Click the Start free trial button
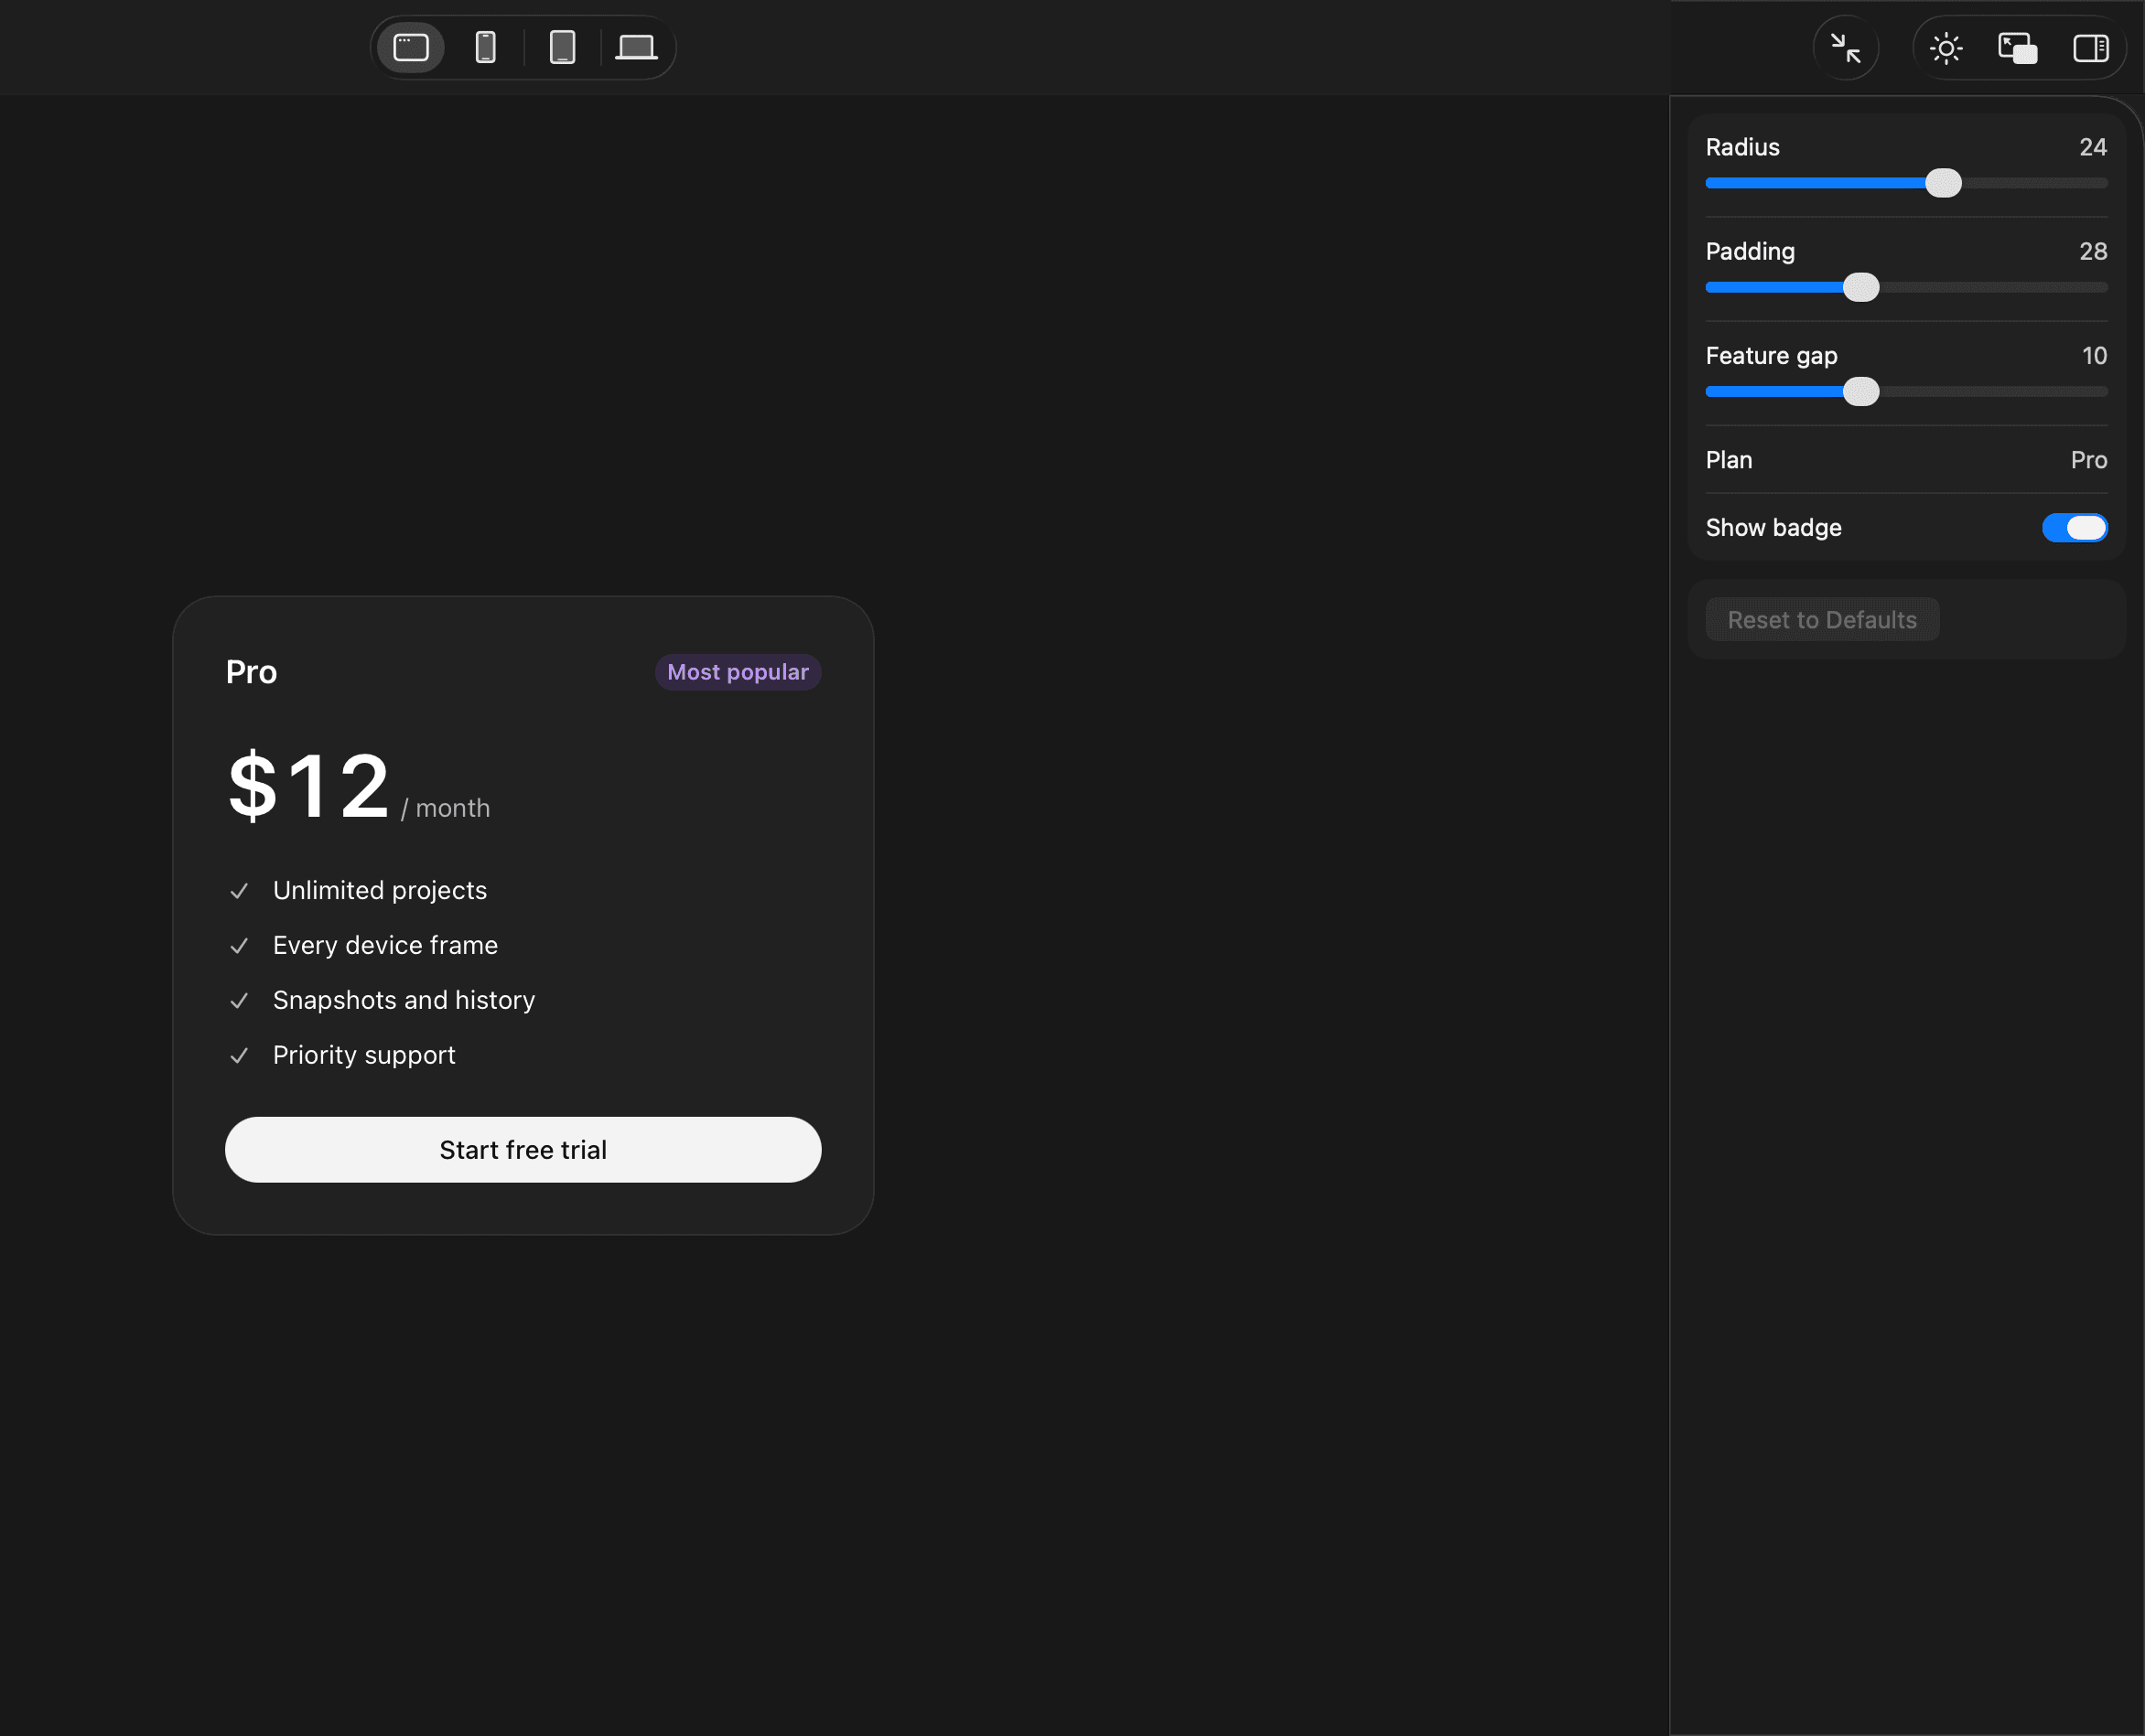2145x1736 pixels. point(523,1150)
